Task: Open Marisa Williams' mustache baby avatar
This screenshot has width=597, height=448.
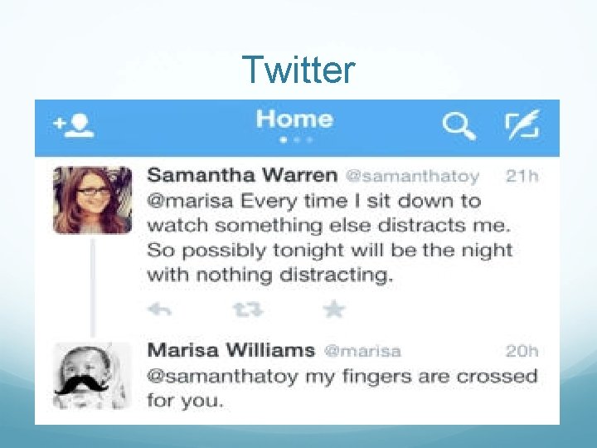Action: coord(93,376)
